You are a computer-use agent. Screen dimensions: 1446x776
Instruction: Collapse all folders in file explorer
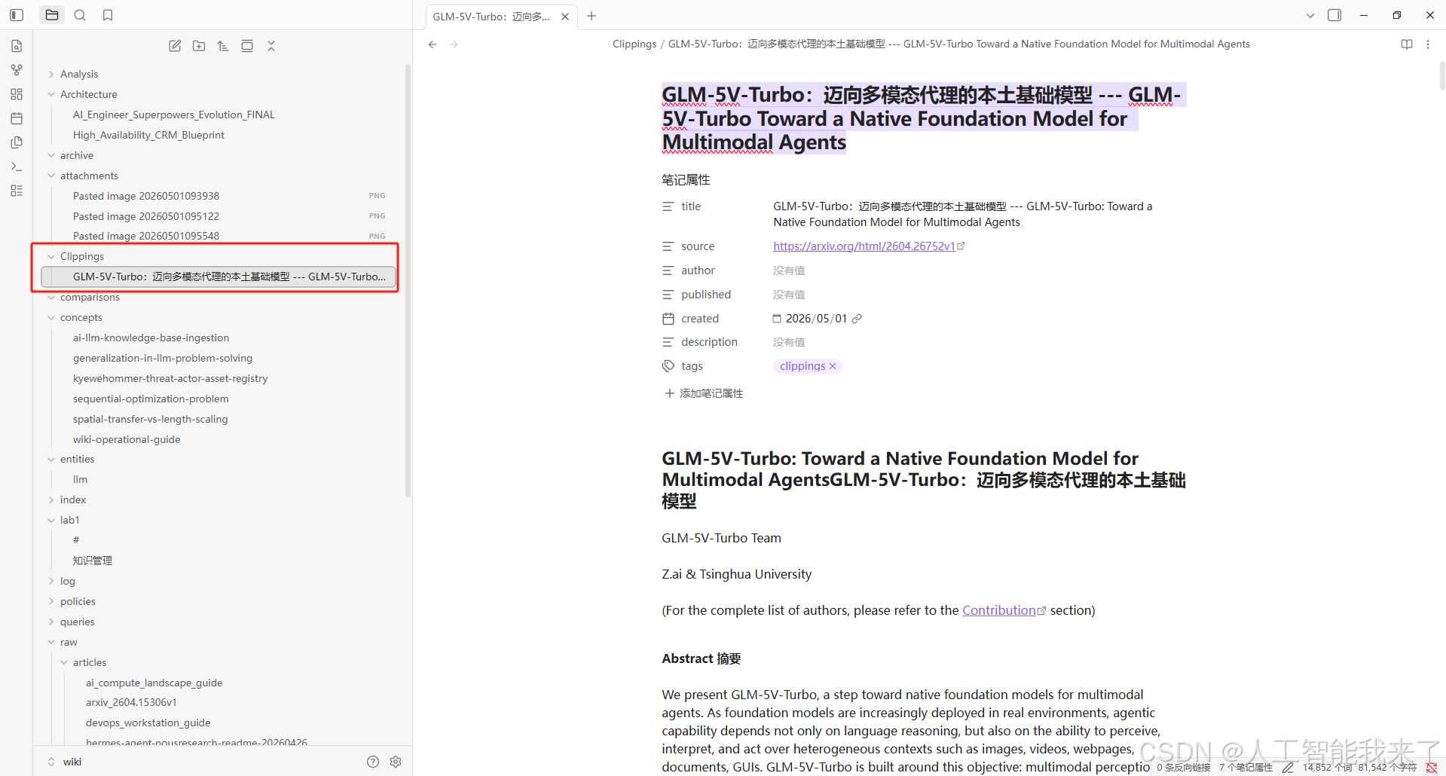click(x=271, y=46)
